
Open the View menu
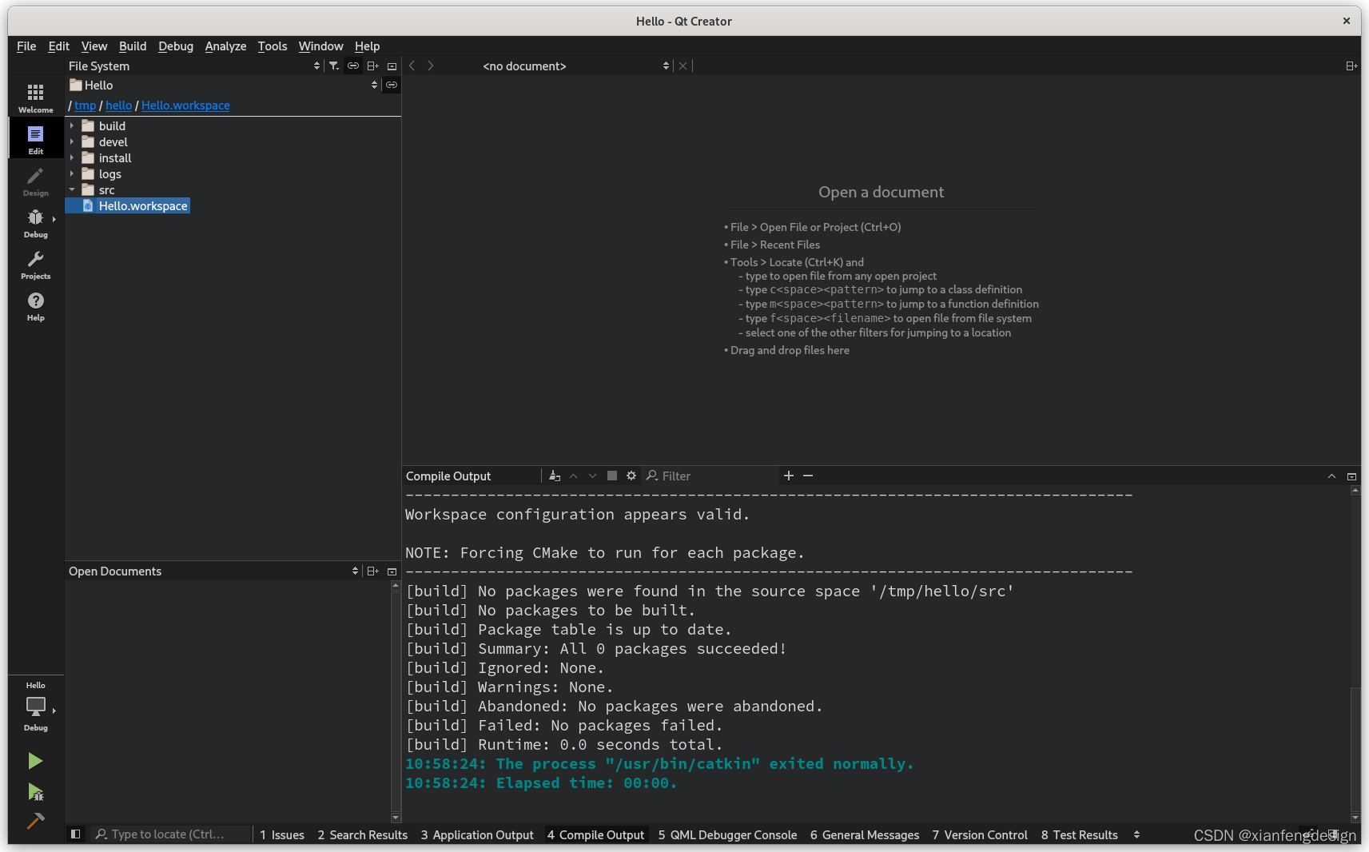[x=94, y=46]
